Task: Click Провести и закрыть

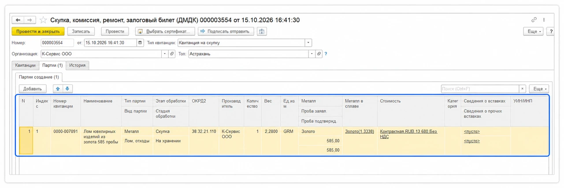Action: point(38,32)
